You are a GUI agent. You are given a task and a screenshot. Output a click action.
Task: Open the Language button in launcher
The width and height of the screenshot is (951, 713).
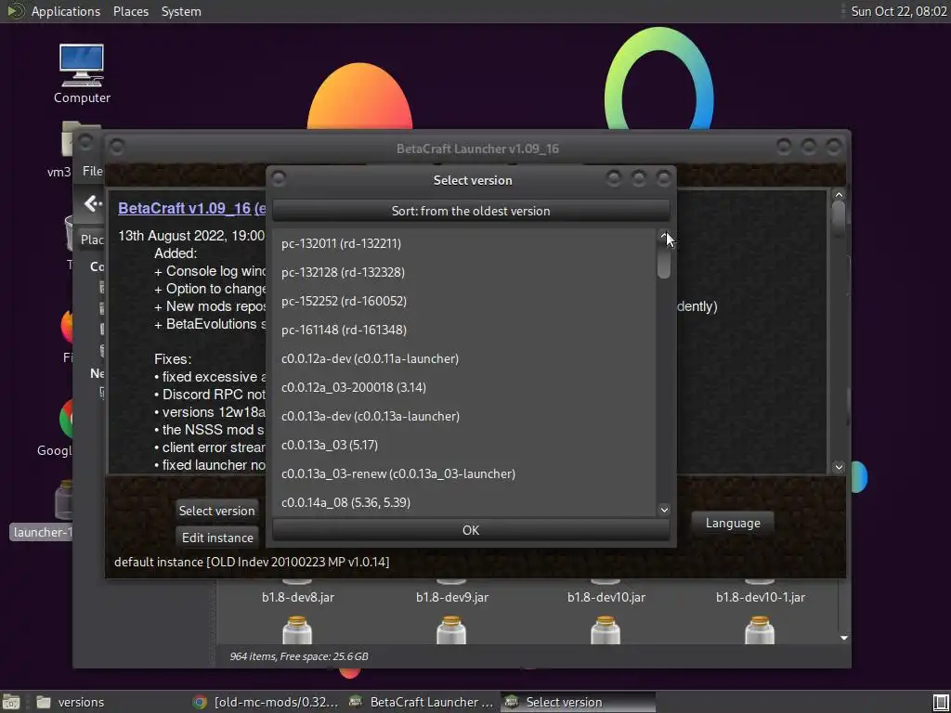tap(733, 523)
